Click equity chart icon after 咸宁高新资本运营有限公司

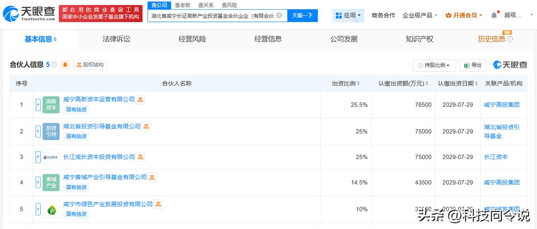141,100
